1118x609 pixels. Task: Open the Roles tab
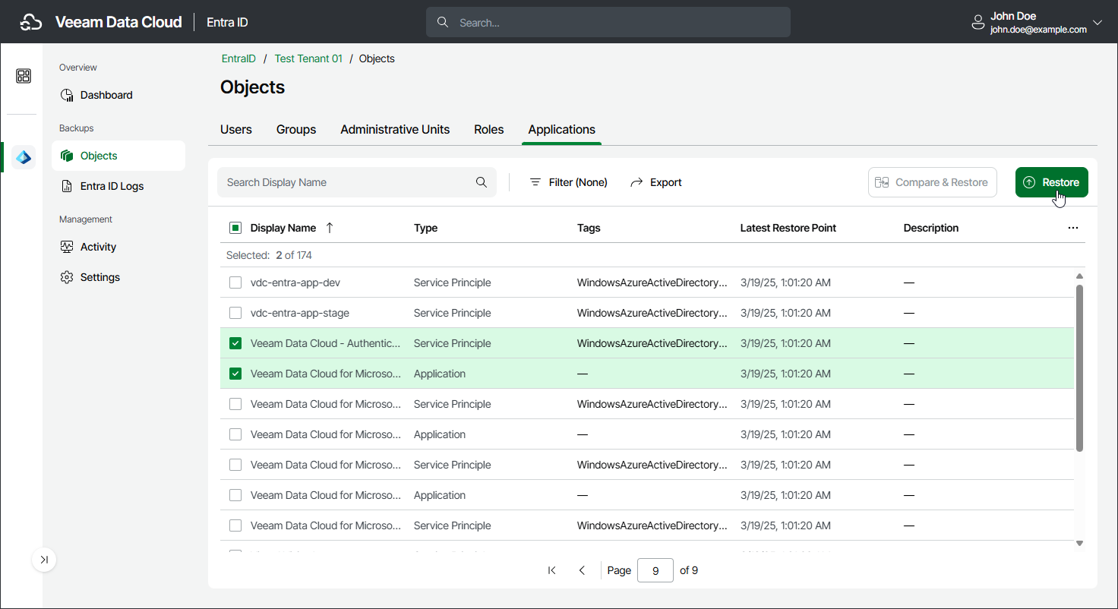click(489, 129)
